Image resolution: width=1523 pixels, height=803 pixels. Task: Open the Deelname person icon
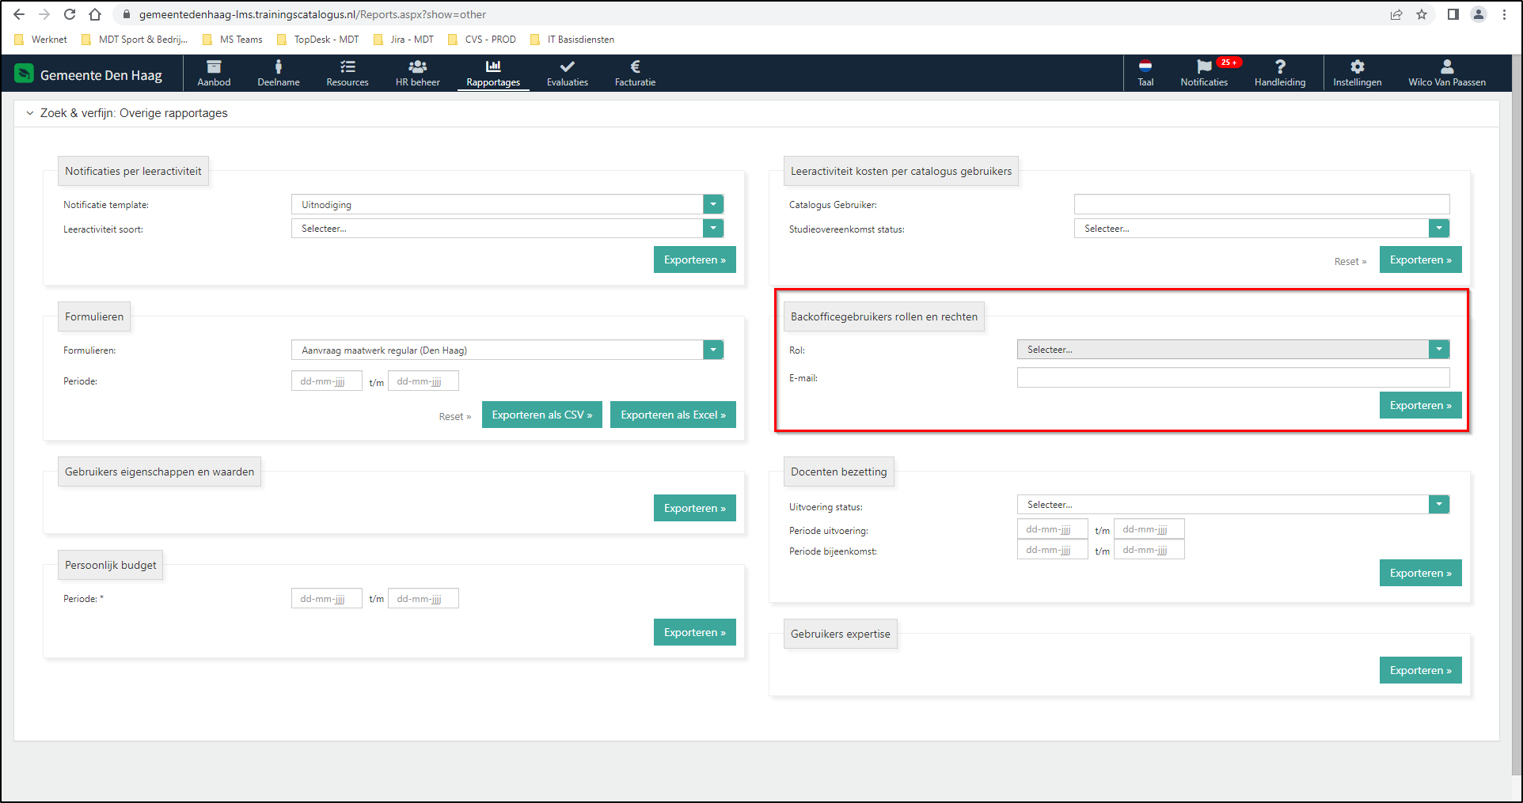tap(278, 67)
